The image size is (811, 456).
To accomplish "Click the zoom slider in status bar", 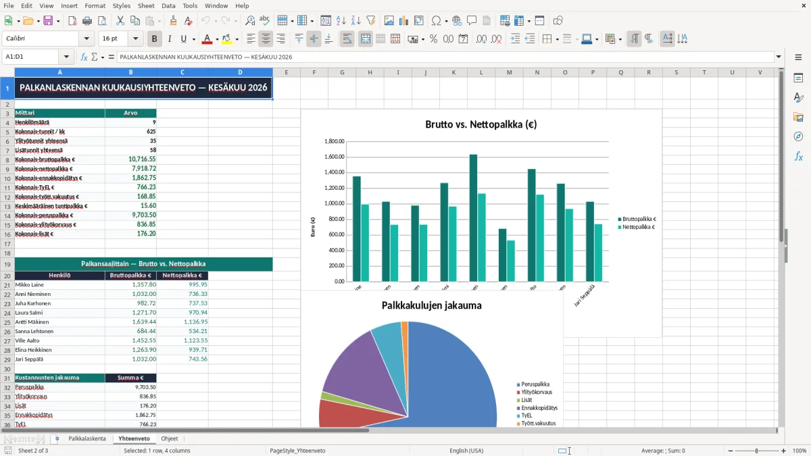I will pos(756,451).
